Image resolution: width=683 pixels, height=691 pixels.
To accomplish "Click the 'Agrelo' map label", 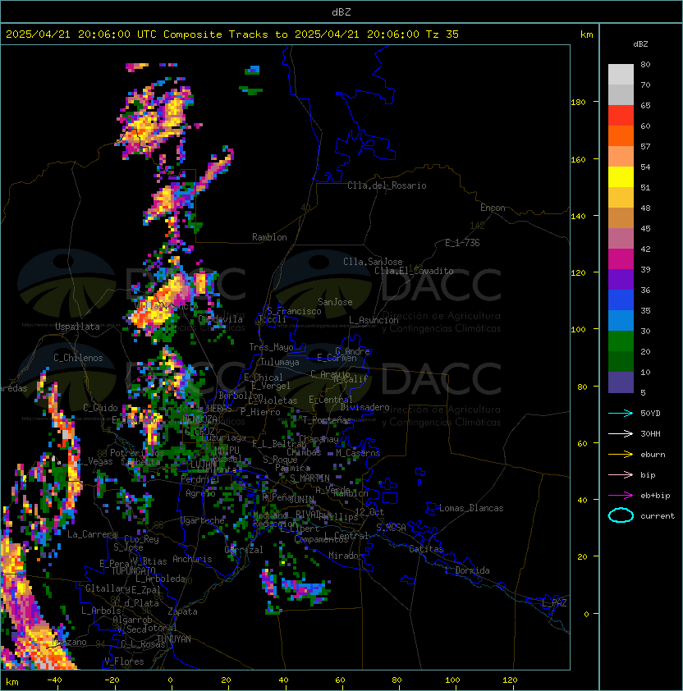I will 200,493.
